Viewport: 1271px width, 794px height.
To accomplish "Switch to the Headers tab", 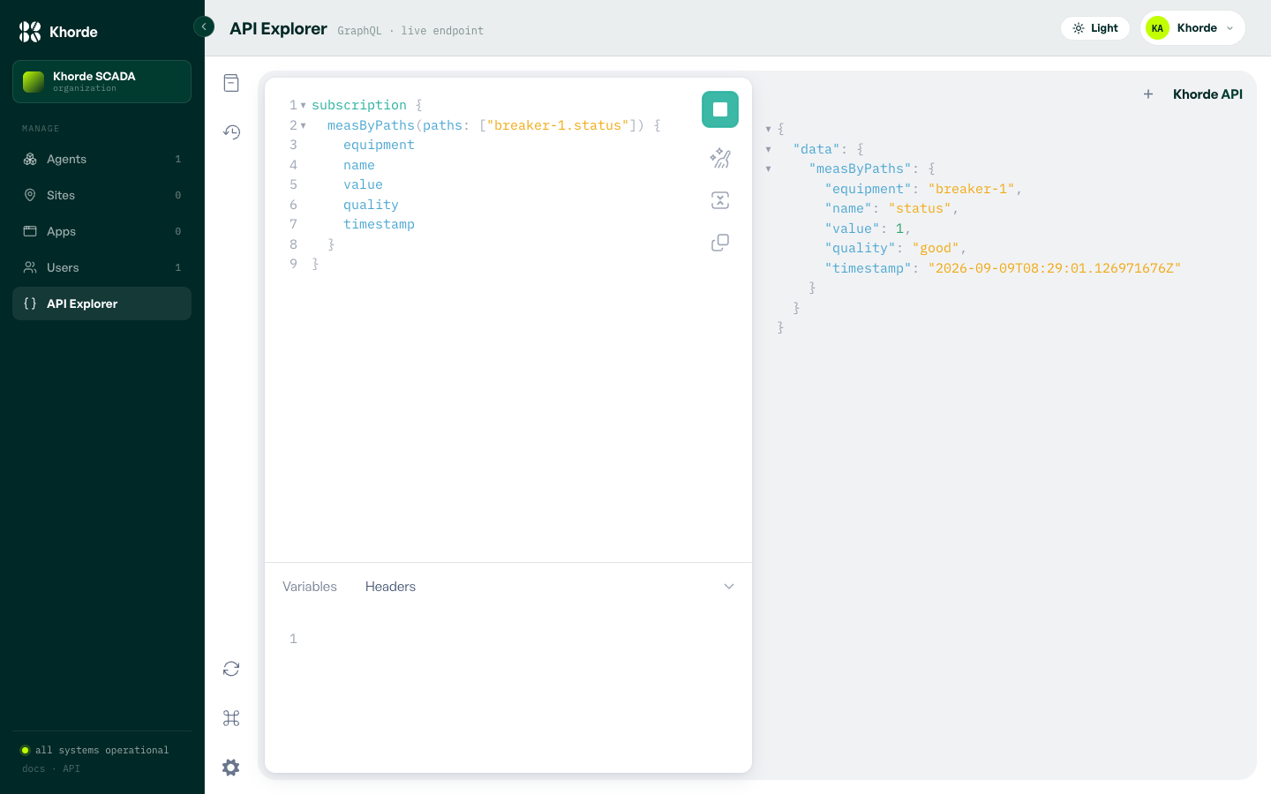I will click(x=390, y=587).
